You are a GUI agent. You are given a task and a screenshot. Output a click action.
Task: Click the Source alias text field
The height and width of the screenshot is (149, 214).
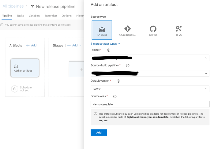(150, 104)
